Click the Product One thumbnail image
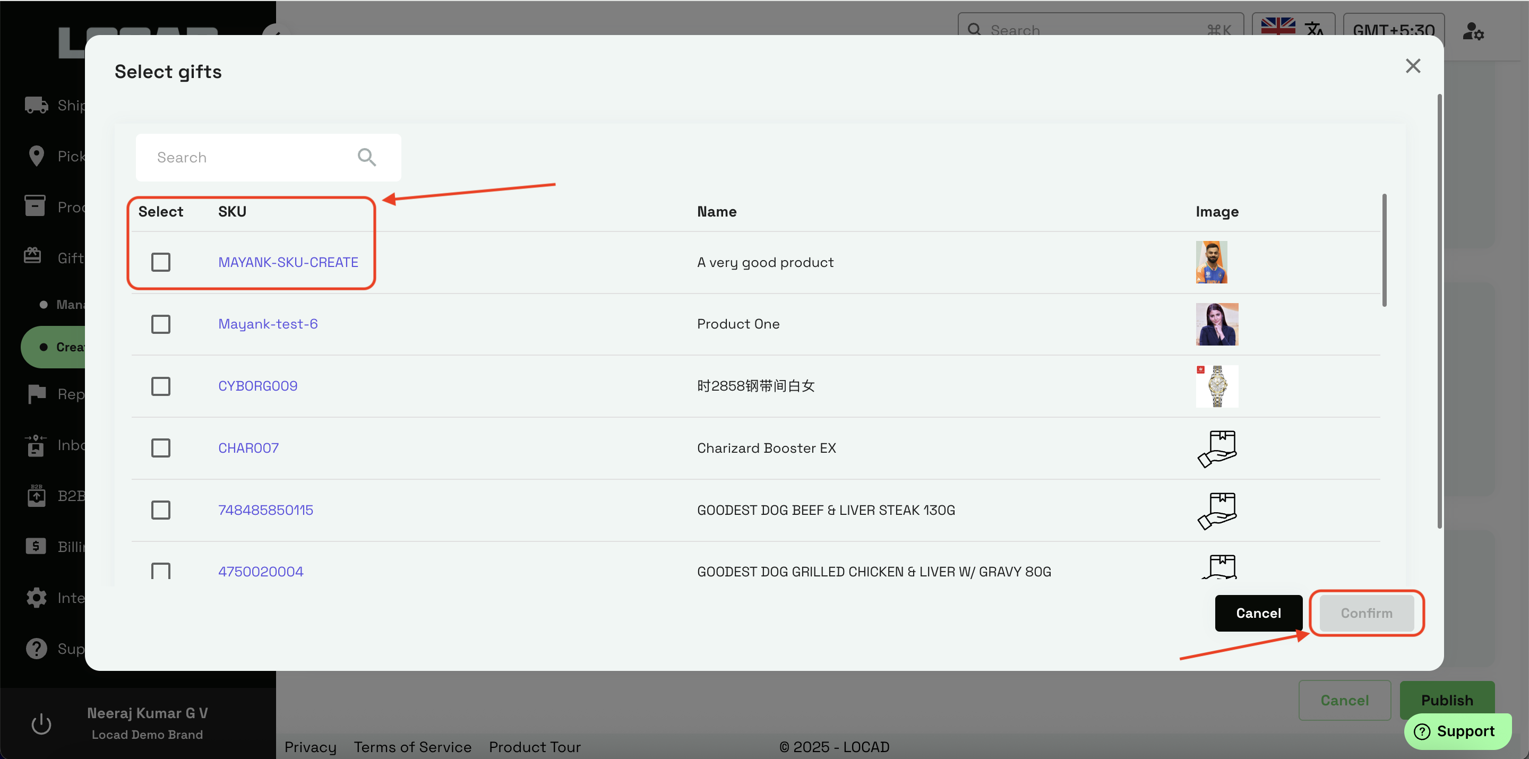 [1217, 324]
